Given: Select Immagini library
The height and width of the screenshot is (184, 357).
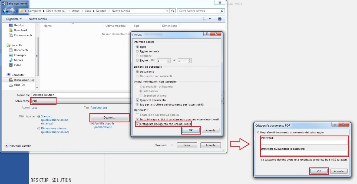Looking at the screenshot, I should click(20, 55).
